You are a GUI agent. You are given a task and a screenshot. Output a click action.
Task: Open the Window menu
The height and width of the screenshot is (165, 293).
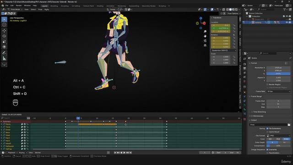point(27,5)
